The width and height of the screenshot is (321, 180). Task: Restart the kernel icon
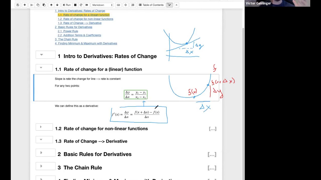(81, 5)
